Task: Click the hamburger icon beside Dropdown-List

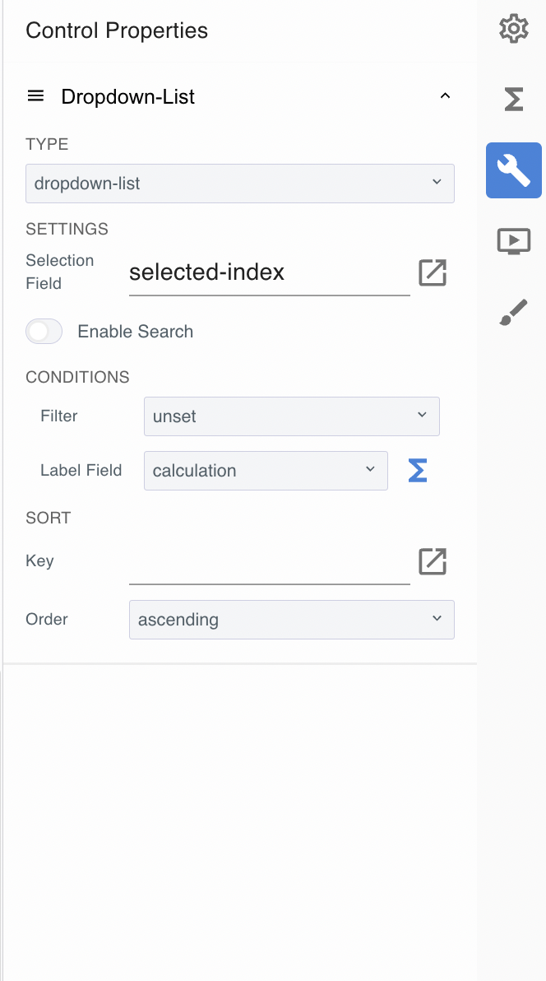Action: click(35, 96)
